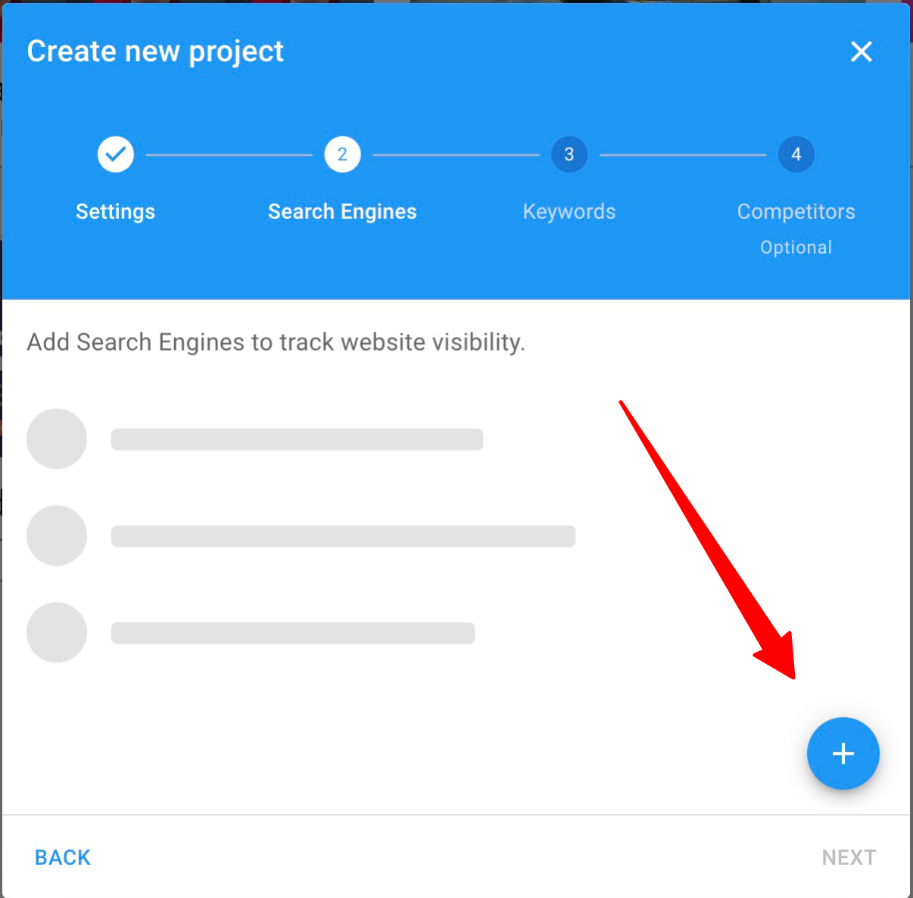Jump to step 3 number circle
This screenshot has height=898, width=913.
coord(569,154)
